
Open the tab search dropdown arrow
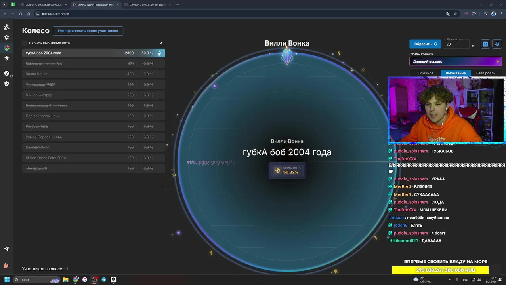click(x=4, y=4)
